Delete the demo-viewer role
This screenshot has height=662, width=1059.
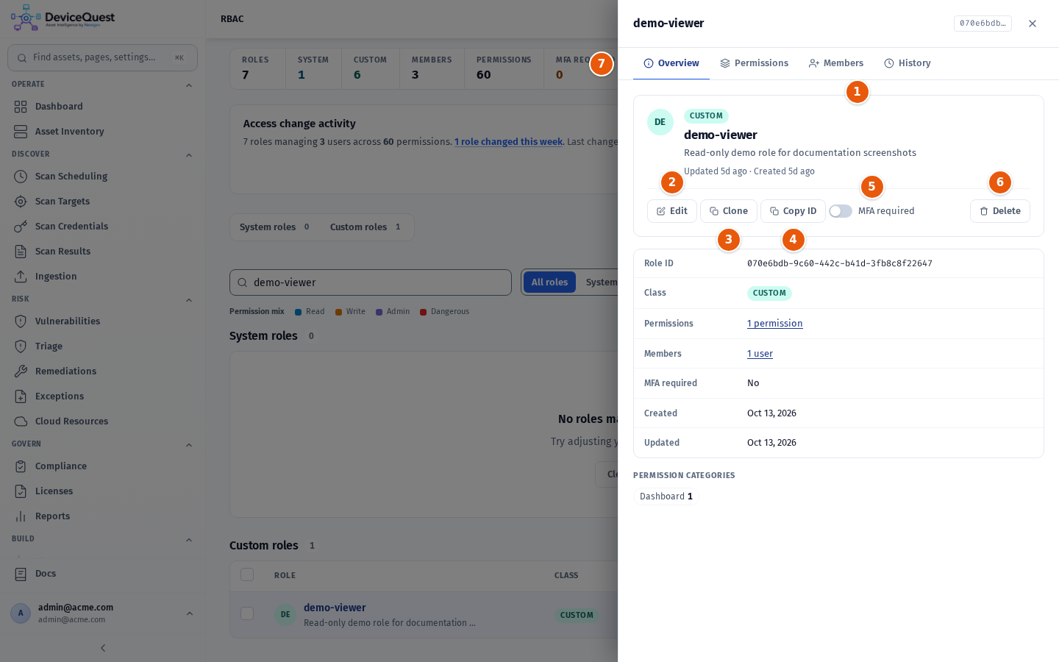point(1000,211)
